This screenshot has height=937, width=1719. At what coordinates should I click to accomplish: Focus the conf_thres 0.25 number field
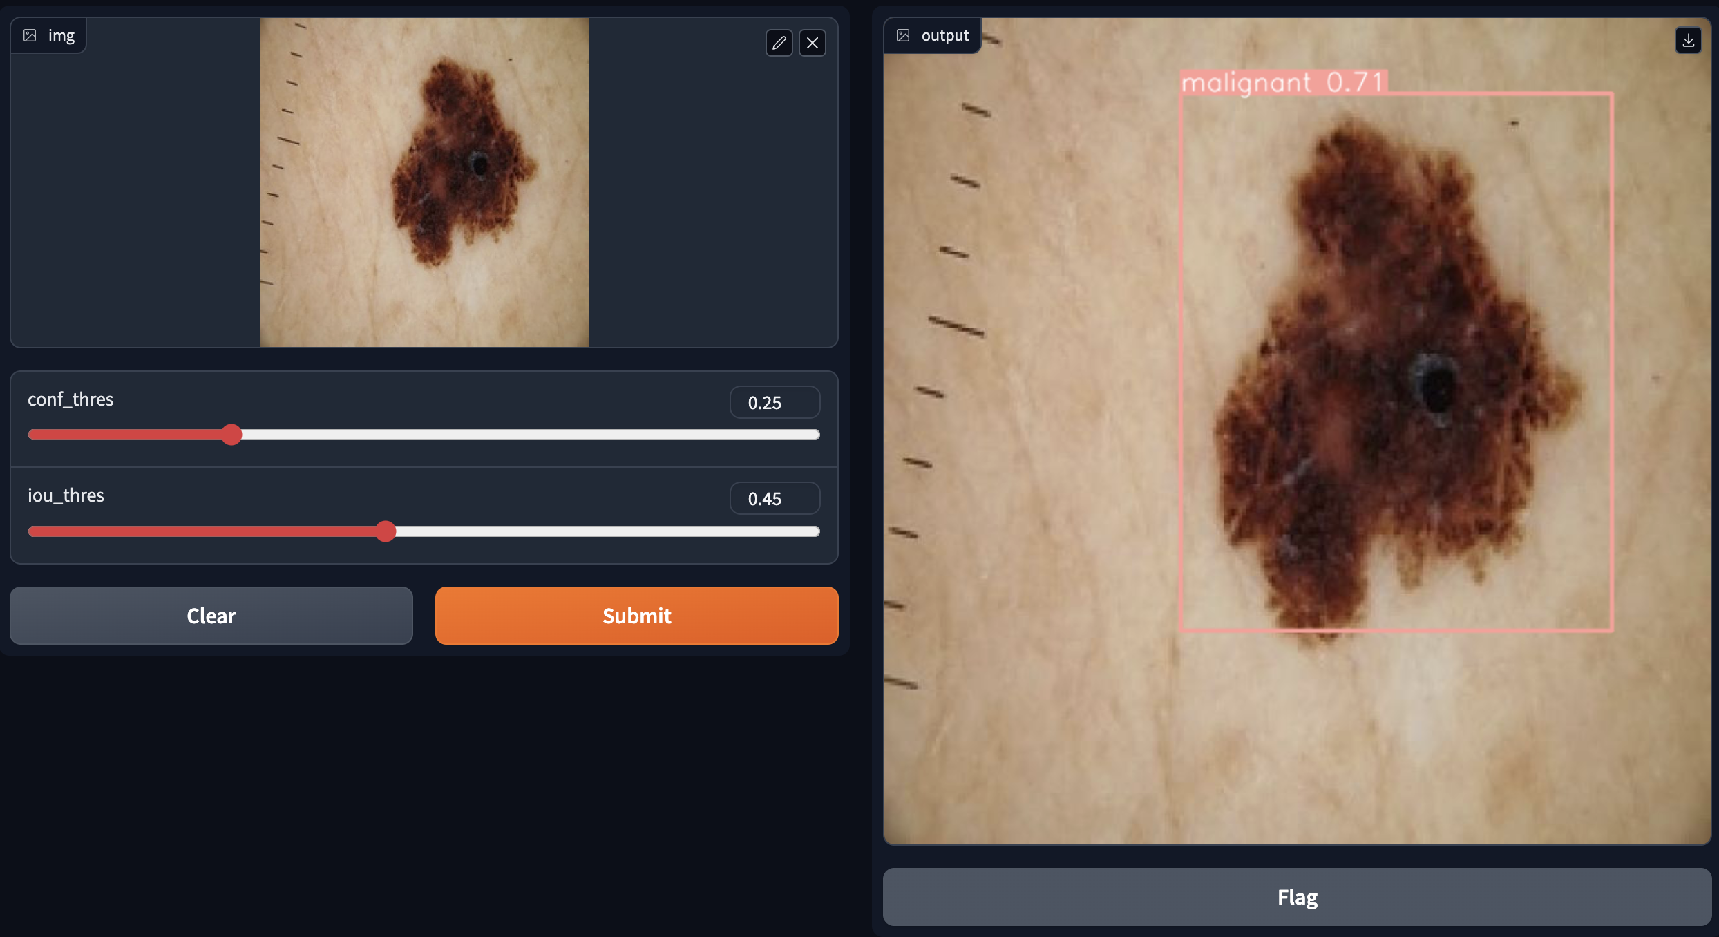click(774, 402)
